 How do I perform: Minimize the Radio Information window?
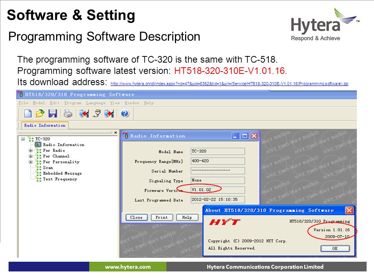pos(235,136)
